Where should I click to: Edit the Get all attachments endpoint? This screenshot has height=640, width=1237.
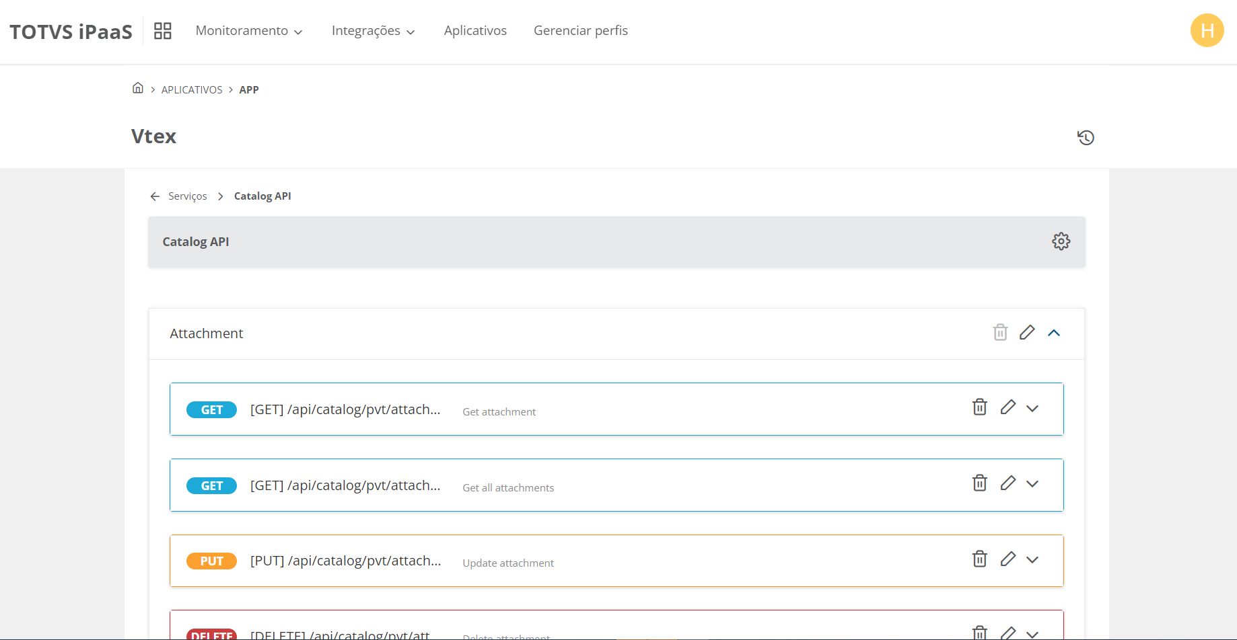(1008, 483)
